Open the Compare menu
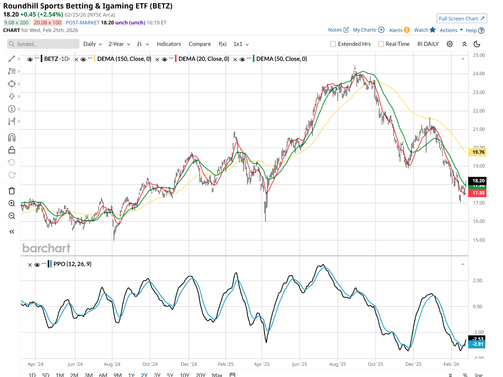 [x=200, y=44]
